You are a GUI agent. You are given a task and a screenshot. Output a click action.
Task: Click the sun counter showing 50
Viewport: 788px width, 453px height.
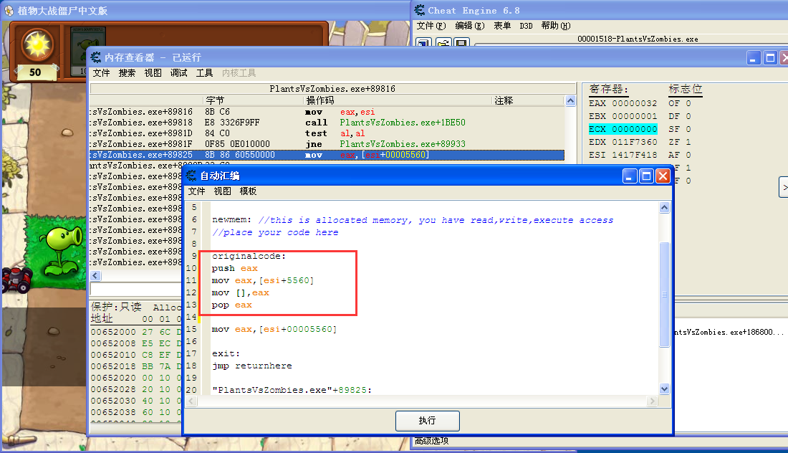click(x=35, y=72)
